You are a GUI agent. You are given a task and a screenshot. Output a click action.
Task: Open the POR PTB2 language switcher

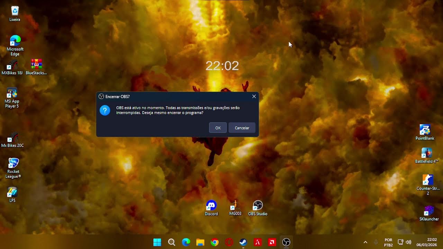[388, 242]
